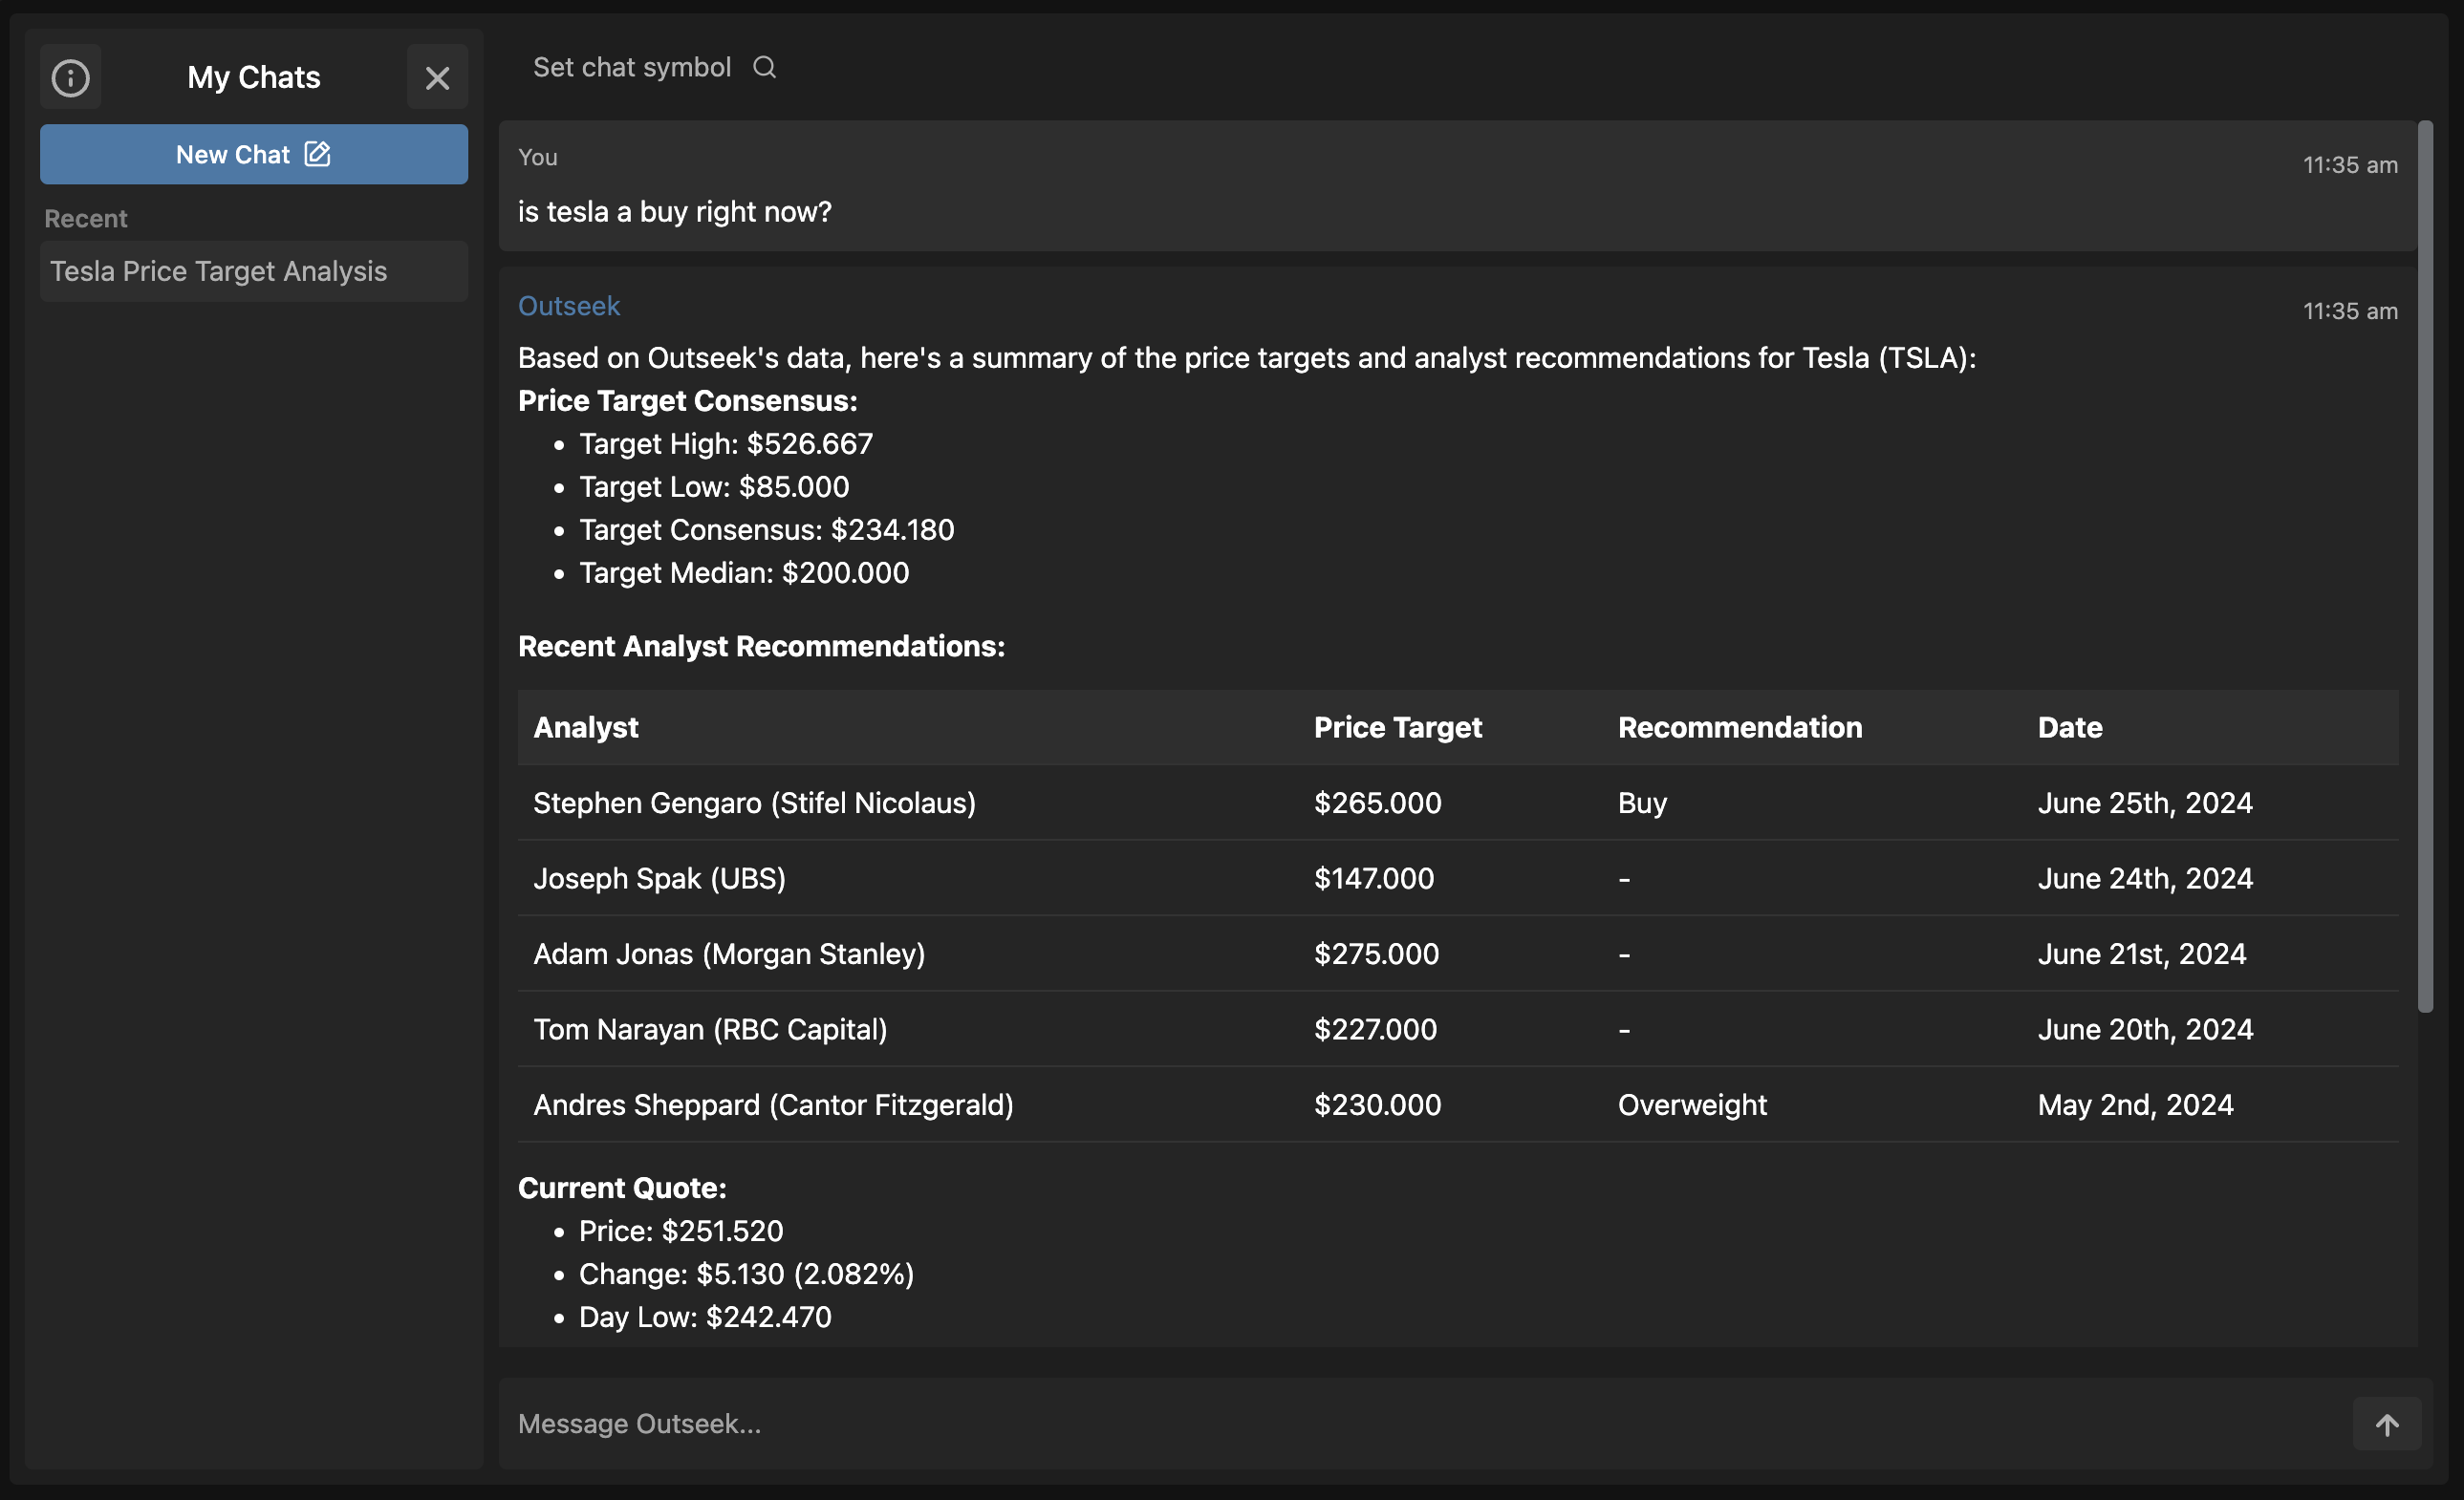Click the Analyst column header
This screenshot has height=1500, width=2464.
coord(586,726)
